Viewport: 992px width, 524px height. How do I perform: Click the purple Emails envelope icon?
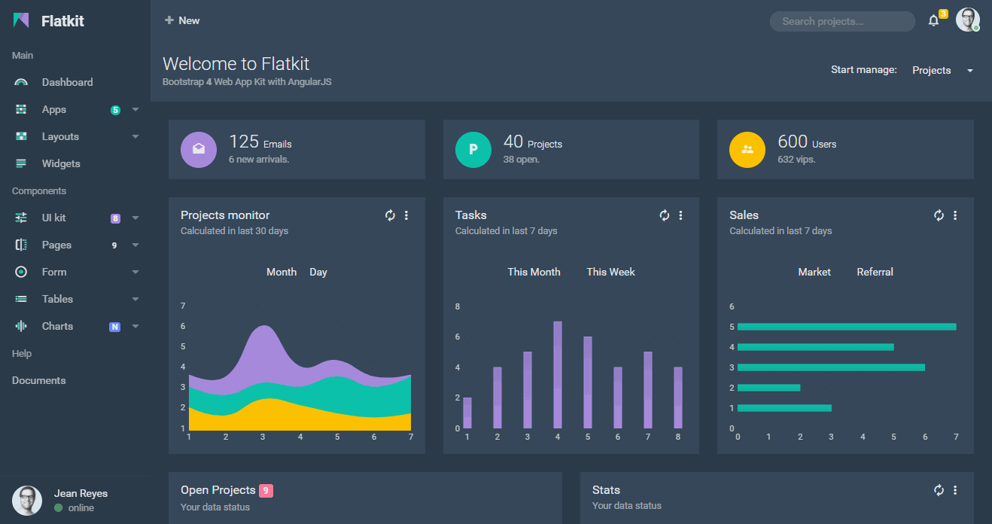[199, 149]
